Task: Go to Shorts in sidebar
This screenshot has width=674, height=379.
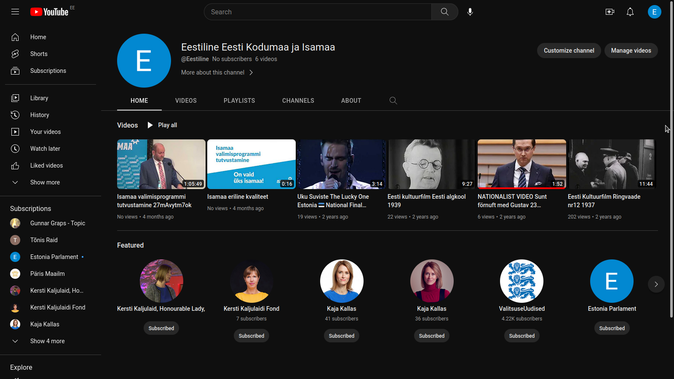Action: coord(39,54)
